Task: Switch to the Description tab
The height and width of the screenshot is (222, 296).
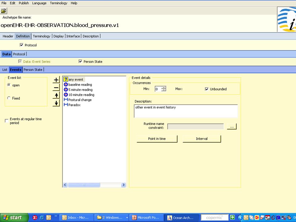Action: pyautogui.click(x=91, y=36)
